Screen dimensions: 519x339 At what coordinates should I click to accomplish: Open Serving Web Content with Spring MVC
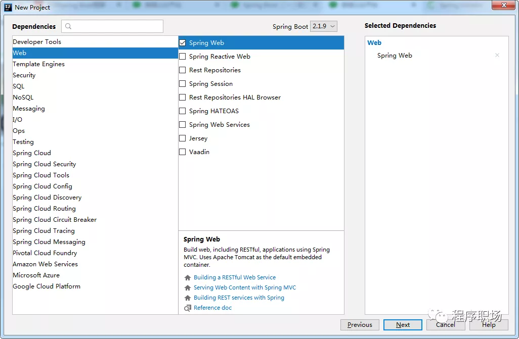tap(245, 288)
